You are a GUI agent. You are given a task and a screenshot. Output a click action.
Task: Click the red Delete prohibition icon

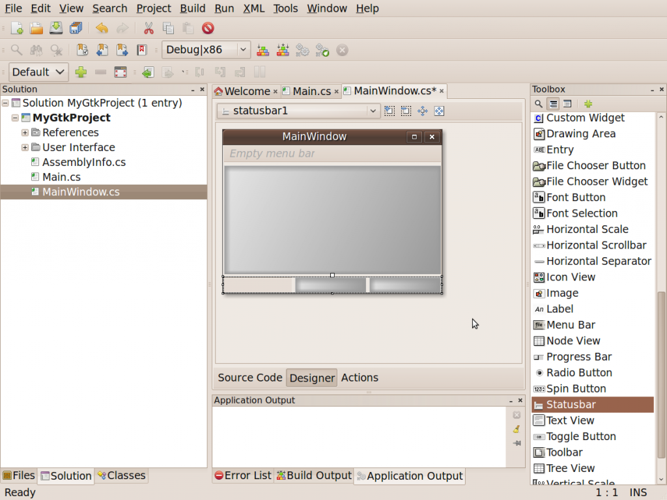(208, 28)
